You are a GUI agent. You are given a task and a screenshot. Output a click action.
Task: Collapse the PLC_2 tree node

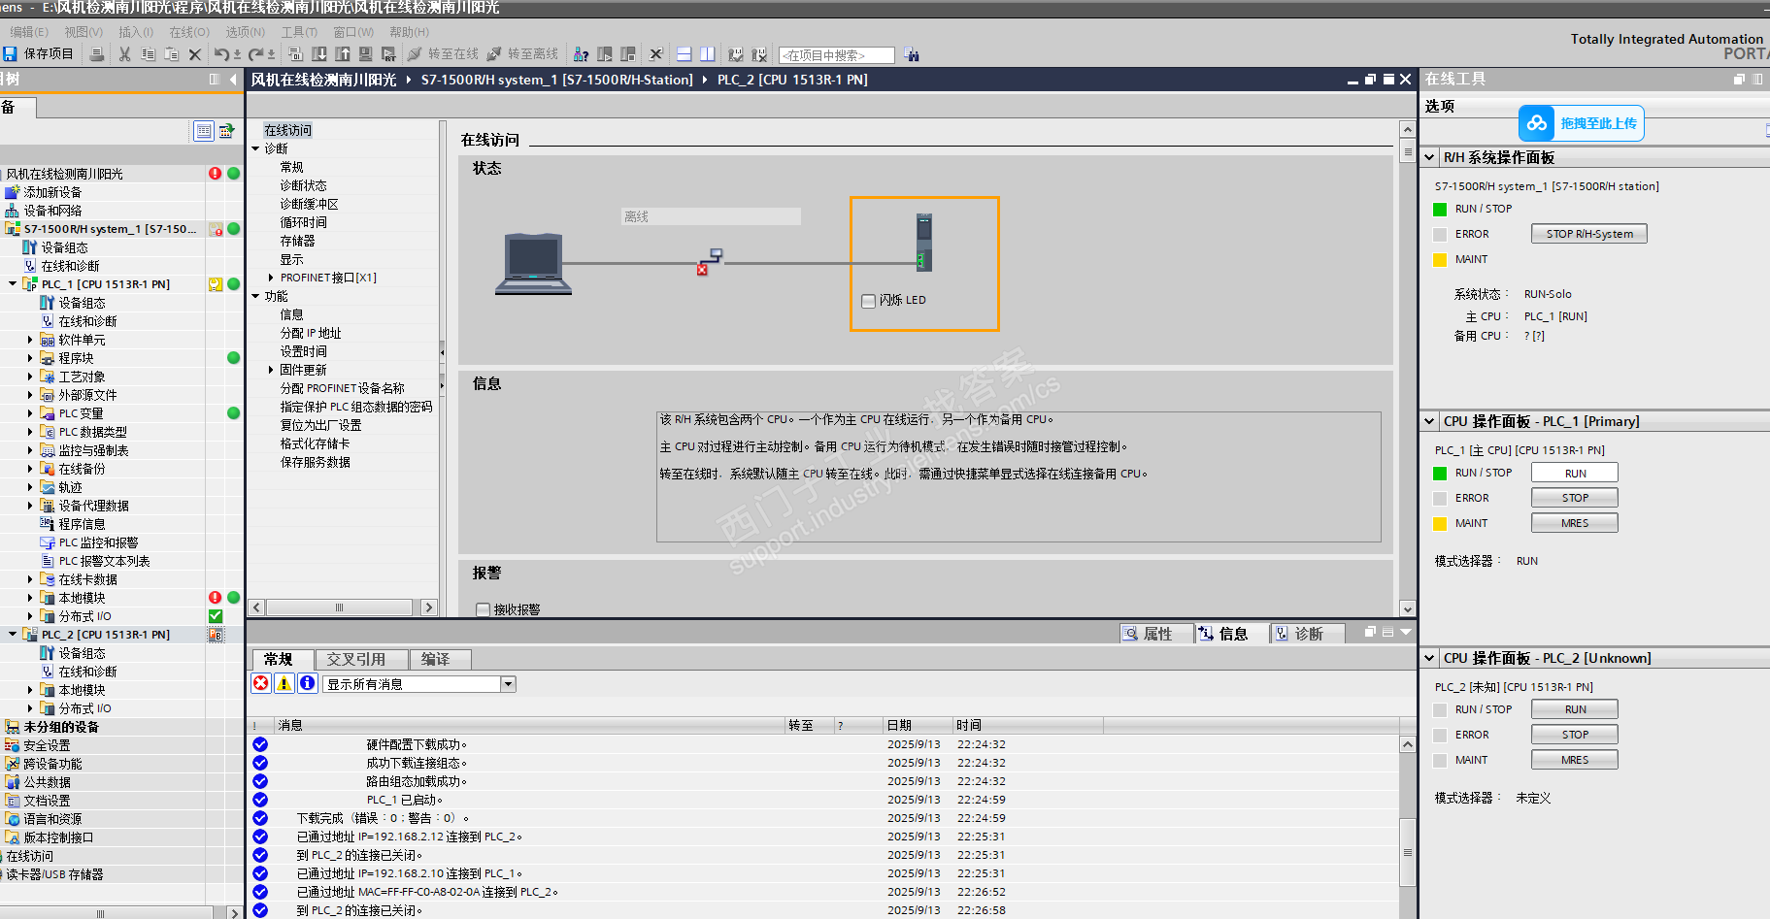point(13,635)
